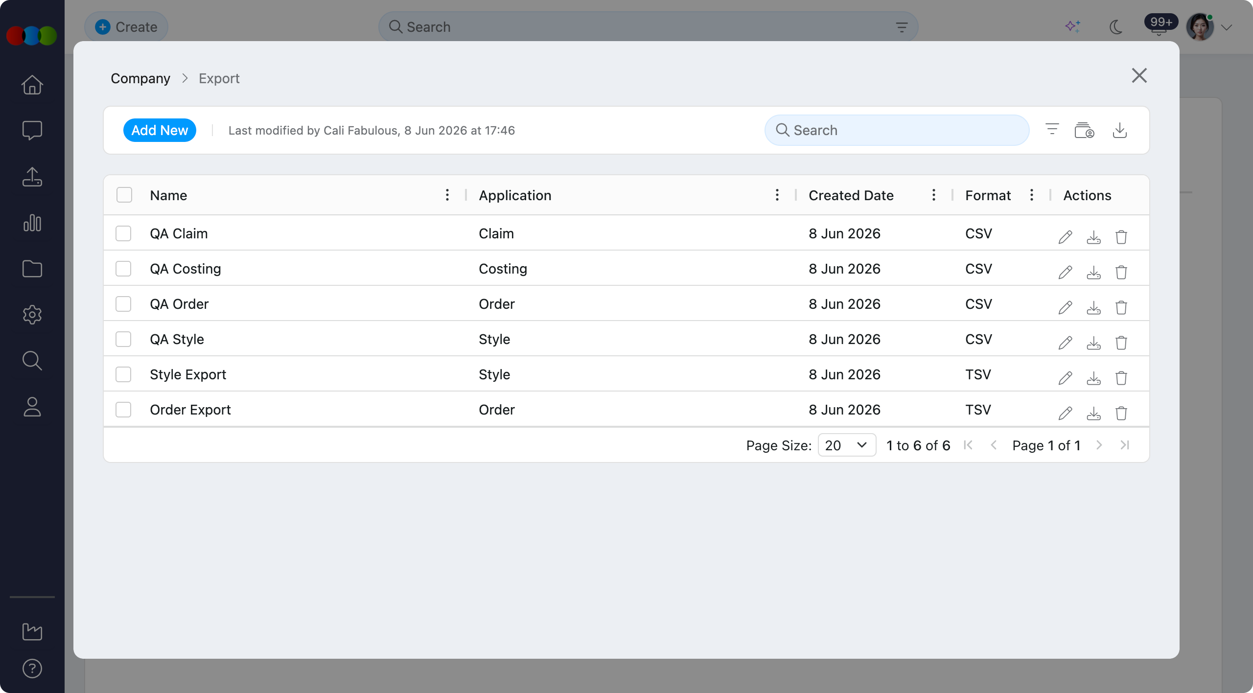Image resolution: width=1253 pixels, height=693 pixels.
Task: Edit the Order Export row
Action: point(1066,414)
